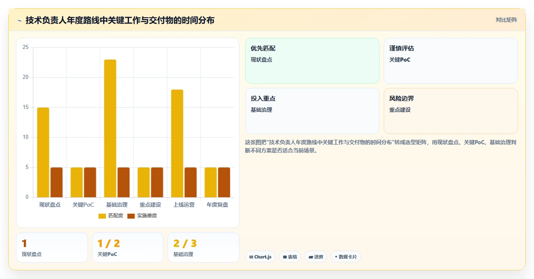The height and width of the screenshot is (279, 534).
Task: Click the yellow 匹配度 bar for 重点建设
Action: (143, 182)
